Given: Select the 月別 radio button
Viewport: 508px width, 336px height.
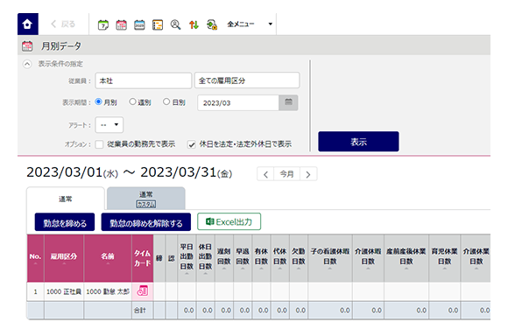Looking at the screenshot, I should (98, 102).
